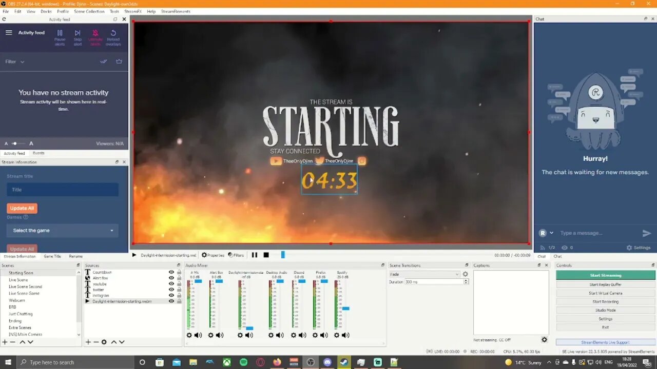
Task: Open the File menu
Action: 6,11
